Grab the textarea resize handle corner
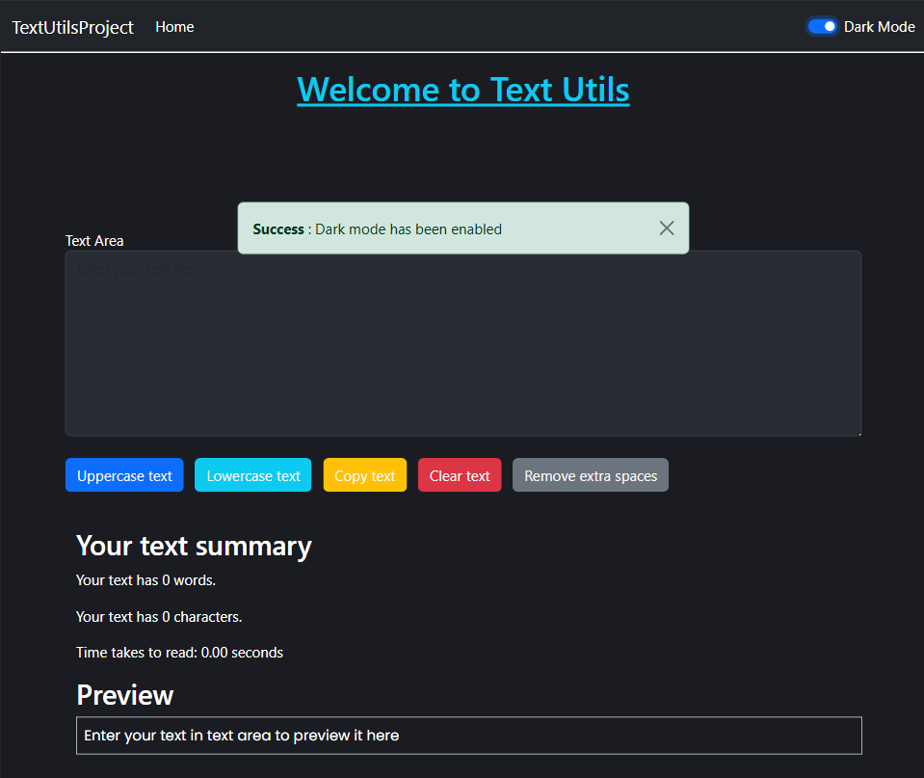 click(856, 431)
